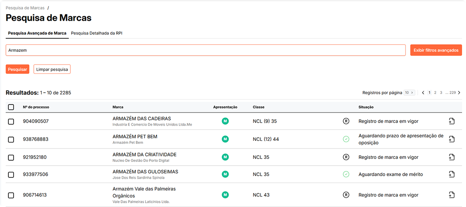Click document icon for ARMAZÉM DAS GULOSEIMAS
The width and height of the screenshot is (466, 207).
[x=451, y=174]
